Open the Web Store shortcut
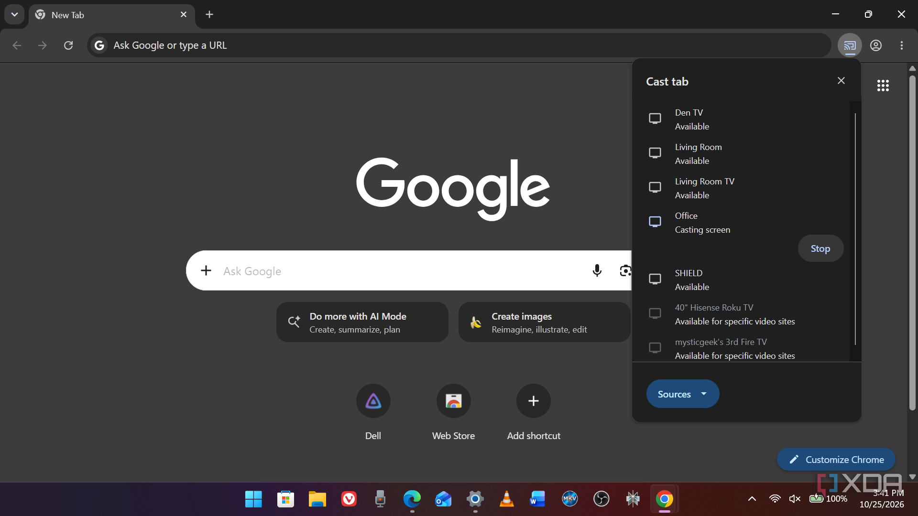 pyautogui.click(x=453, y=413)
